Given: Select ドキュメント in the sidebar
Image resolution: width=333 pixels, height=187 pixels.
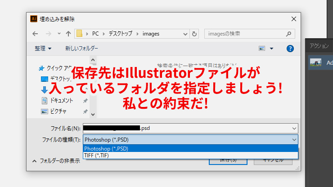Looking at the screenshot, I should tap(57, 101).
